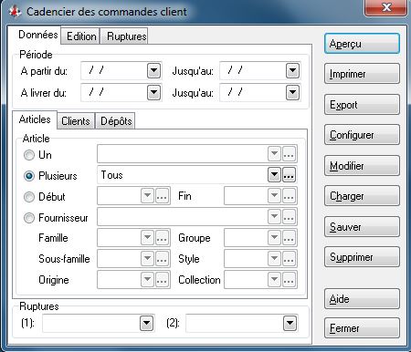Select the Clients tab
This screenshot has height=352, width=411.
(x=76, y=121)
